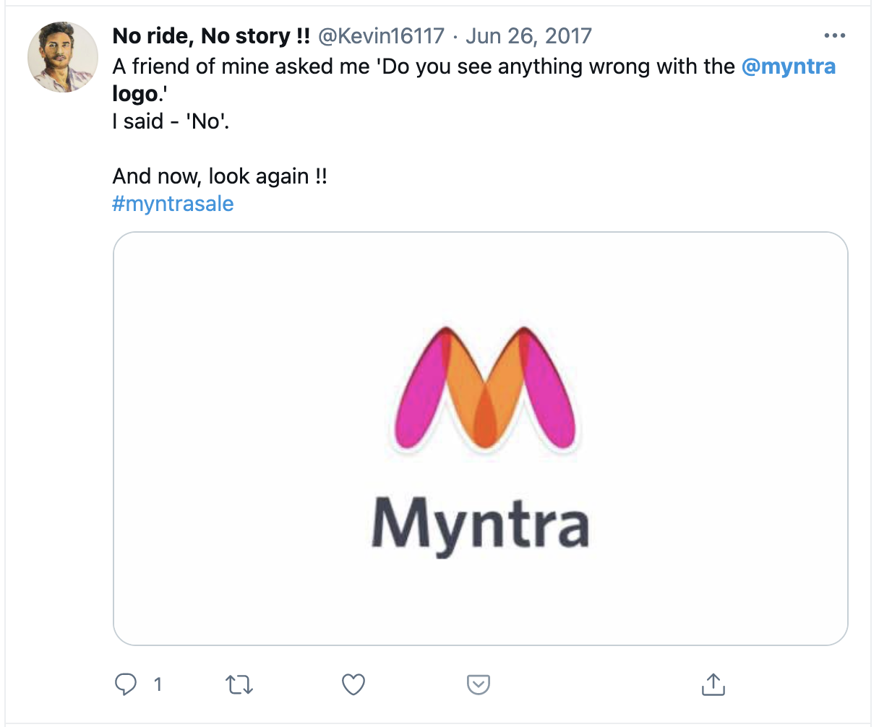Open the author's profile picture
Viewport: 879px width, 727px height.
62,57
